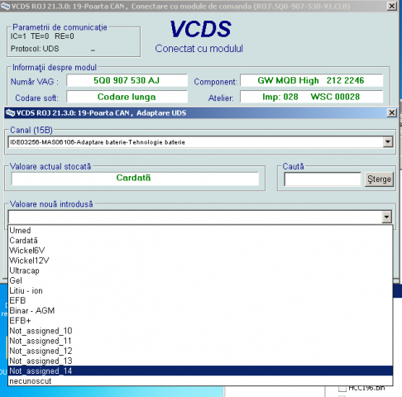Close the 'Adaptare UDS' dialog
Viewport: 402px width, 397px height.
[x=392, y=112]
